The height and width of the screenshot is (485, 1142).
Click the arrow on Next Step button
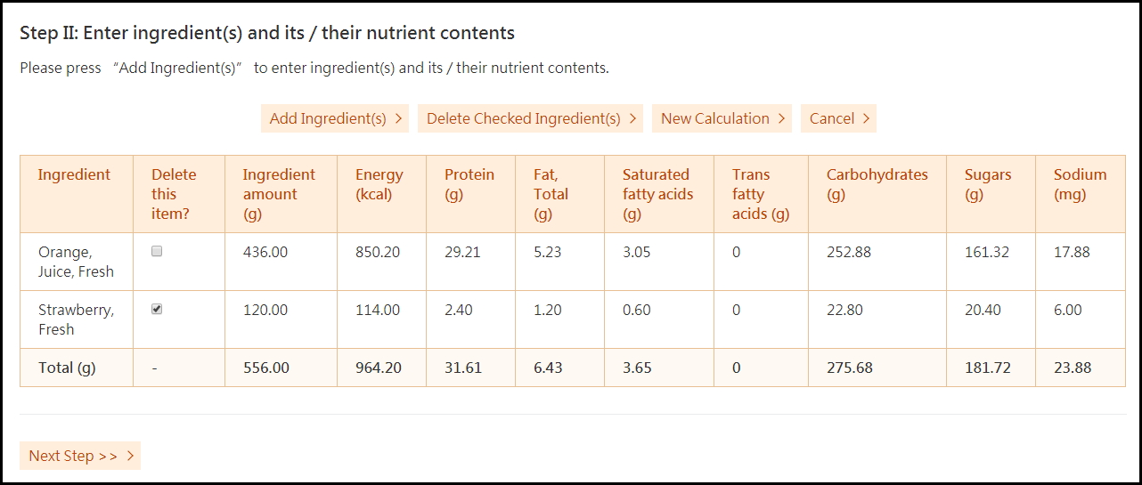130,456
